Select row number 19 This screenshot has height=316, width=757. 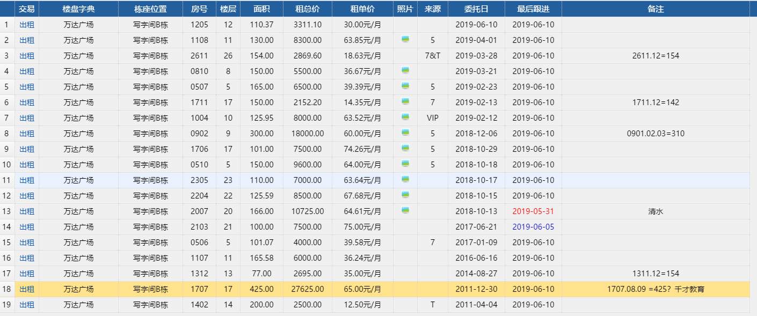(6, 305)
